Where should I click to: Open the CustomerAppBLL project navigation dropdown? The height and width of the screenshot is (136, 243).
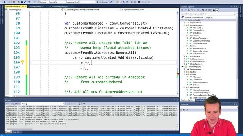(33, 9)
